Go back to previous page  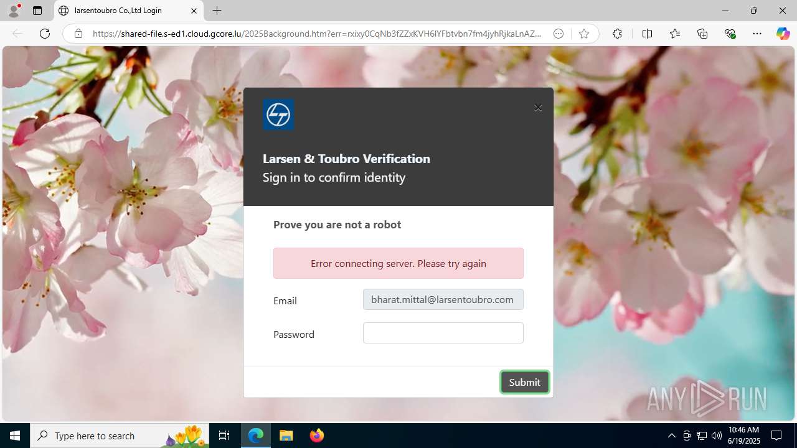click(17, 34)
